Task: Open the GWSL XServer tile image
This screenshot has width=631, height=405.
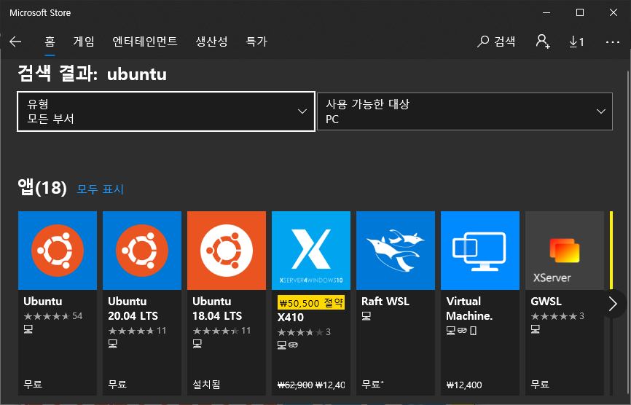Action: coord(565,250)
